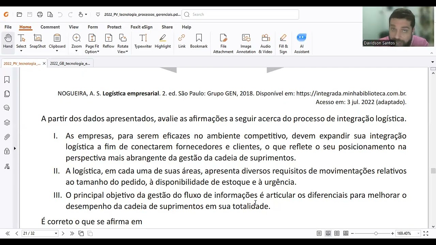
Task: Open the File menu
Action: coord(8,27)
